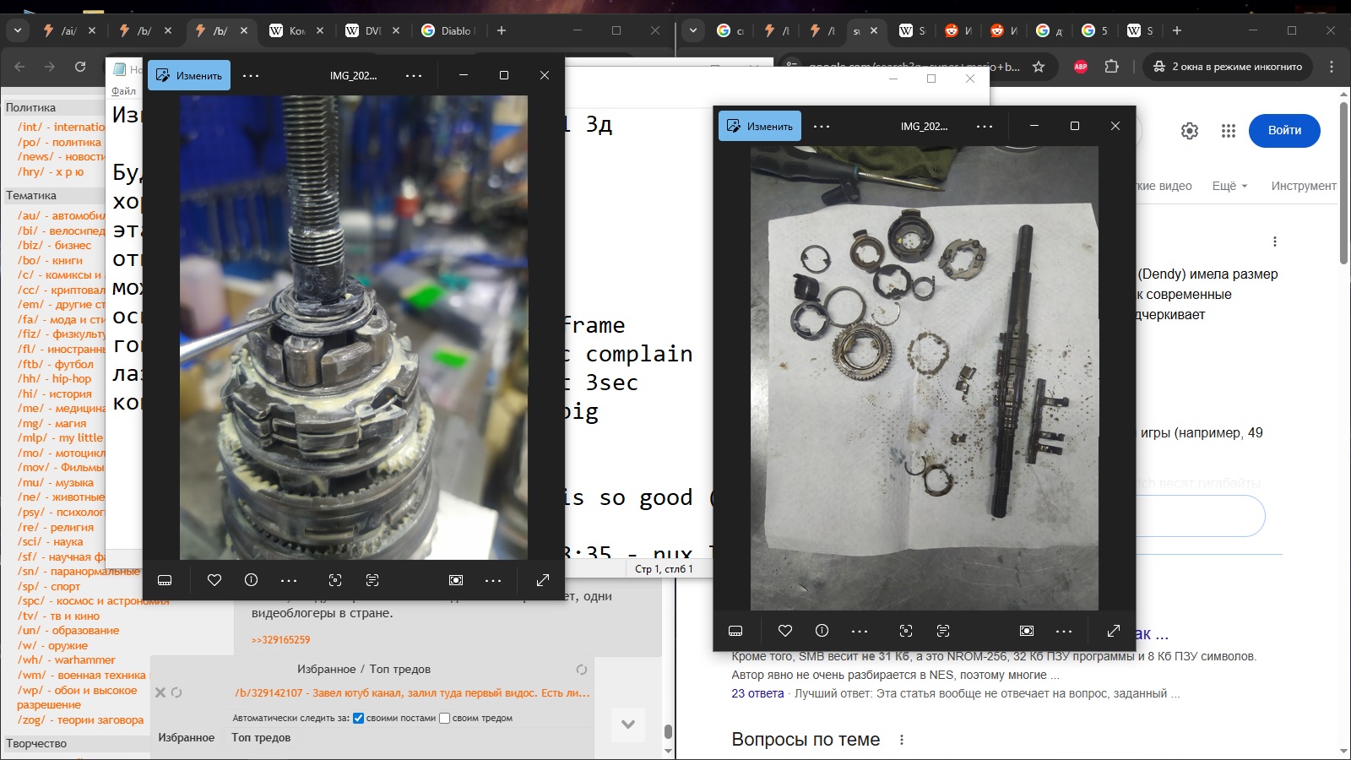The image size is (1351, 760).
Task: Open tab search arrow beside the /ai/ tab
Action: [x=18, y=30]
